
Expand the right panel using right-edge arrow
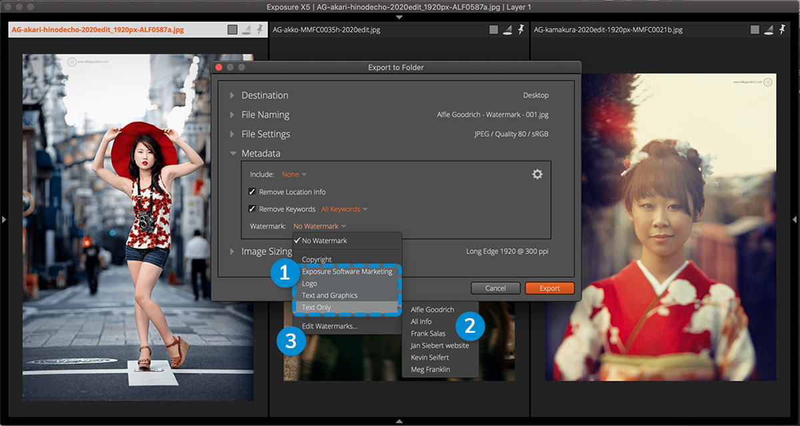coord(795,219)
